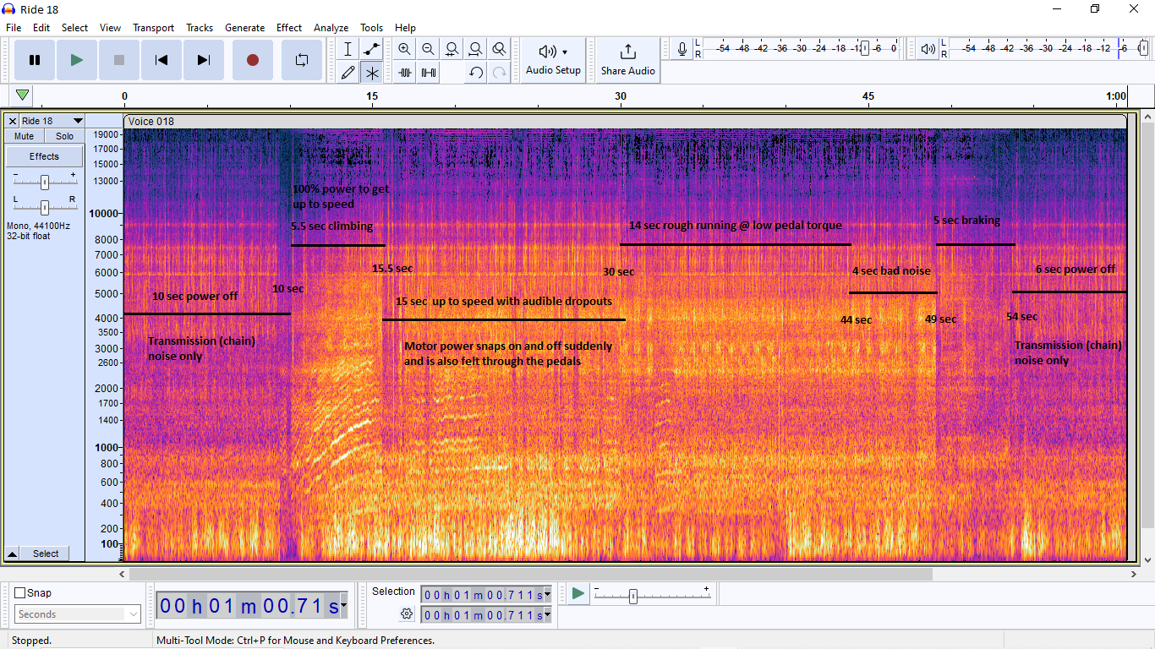The height and width of the screenshot is (649, 1155).
Task: Click the Zoom In magnifier
Action: click(405, 49)
